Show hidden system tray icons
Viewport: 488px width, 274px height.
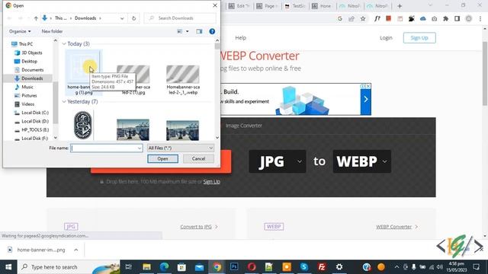(x=396, y=267)
